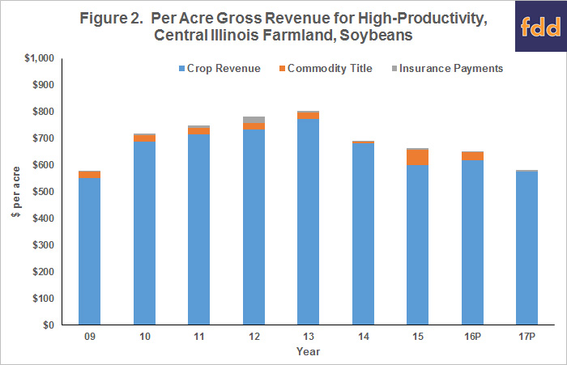Click the '16P' year label

pyautogui.click(x=472, y=337)
